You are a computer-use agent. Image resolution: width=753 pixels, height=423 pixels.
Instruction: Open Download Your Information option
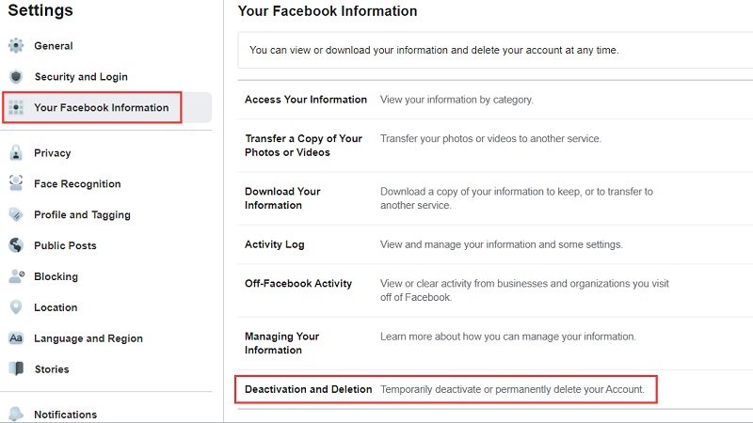coord(282,198)
